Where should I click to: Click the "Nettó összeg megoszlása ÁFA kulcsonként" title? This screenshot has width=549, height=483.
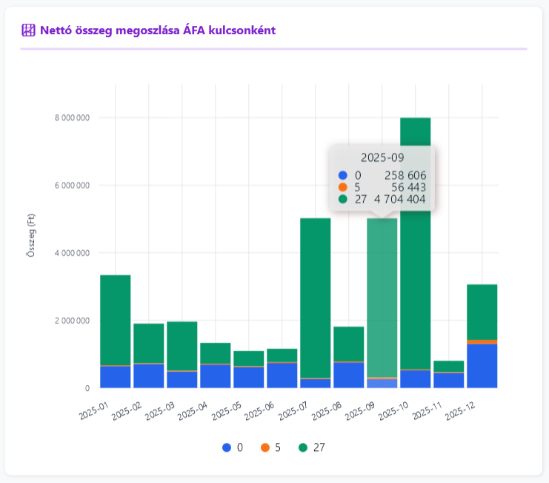pos(158,30)
